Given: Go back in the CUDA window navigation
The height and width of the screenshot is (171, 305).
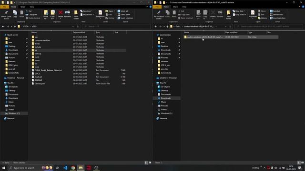Looking at the screenshot, I should pyautogui.click(x=3, y=27).
